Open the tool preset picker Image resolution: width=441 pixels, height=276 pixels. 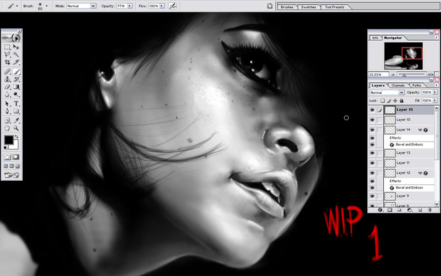(17, 6)
